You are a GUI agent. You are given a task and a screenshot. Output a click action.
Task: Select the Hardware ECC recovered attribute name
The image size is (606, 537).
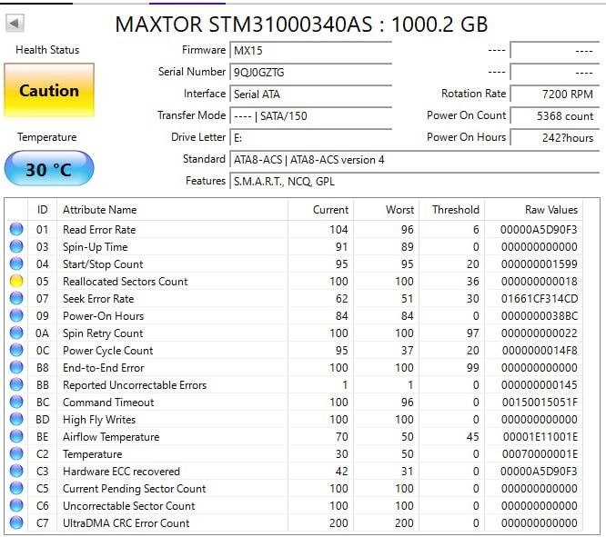click(121, 472)
